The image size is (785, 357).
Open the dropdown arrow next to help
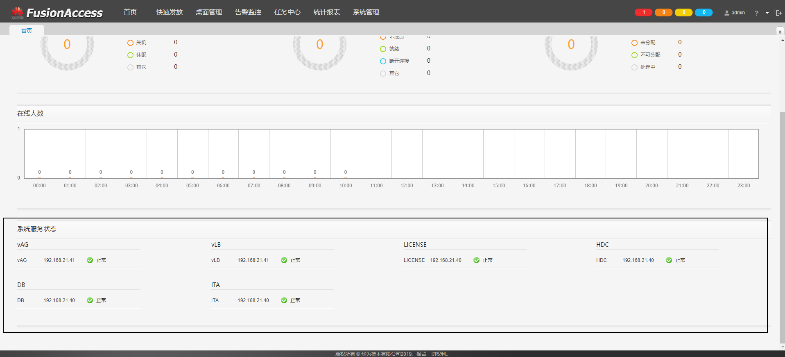(x=767, y=13)
